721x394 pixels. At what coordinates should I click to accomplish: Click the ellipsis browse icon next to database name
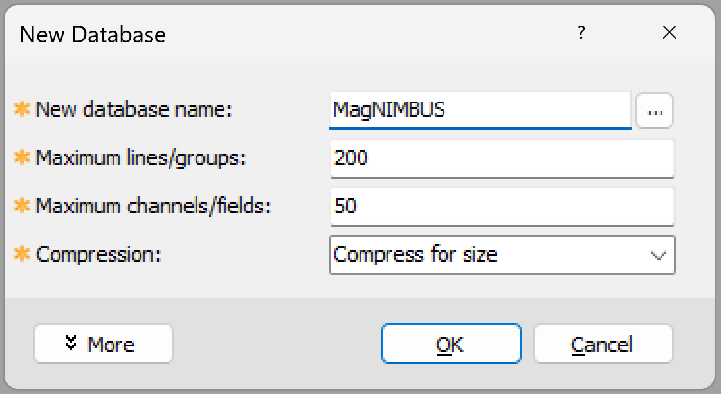click(x=654, y=110)
